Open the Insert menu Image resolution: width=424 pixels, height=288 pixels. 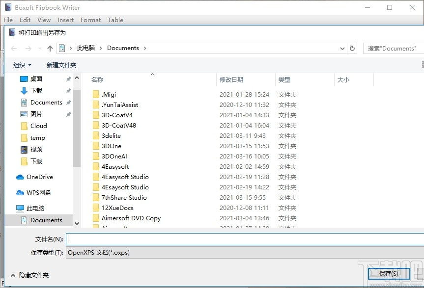[x=65, y=20]
